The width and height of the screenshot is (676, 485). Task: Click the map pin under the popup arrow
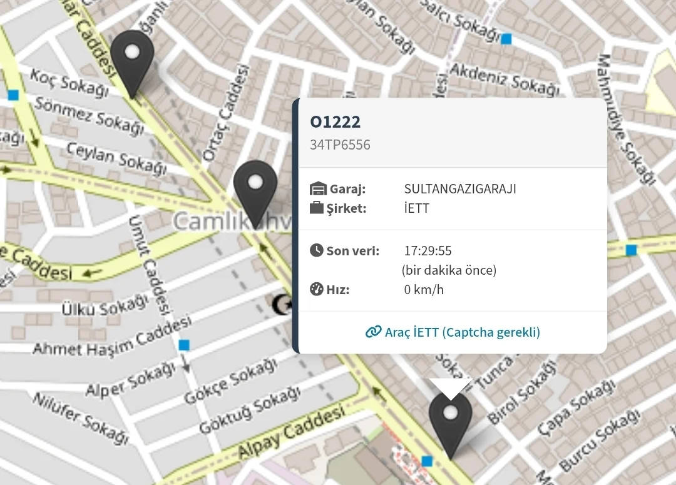[450, 420]
